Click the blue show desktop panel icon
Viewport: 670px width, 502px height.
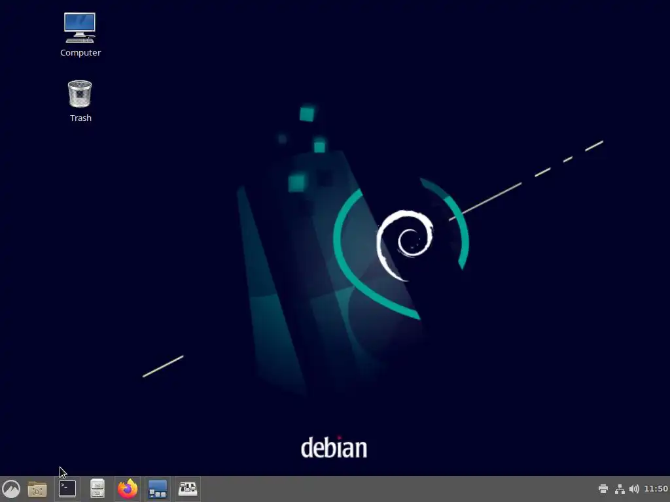[x=157, y=489]
